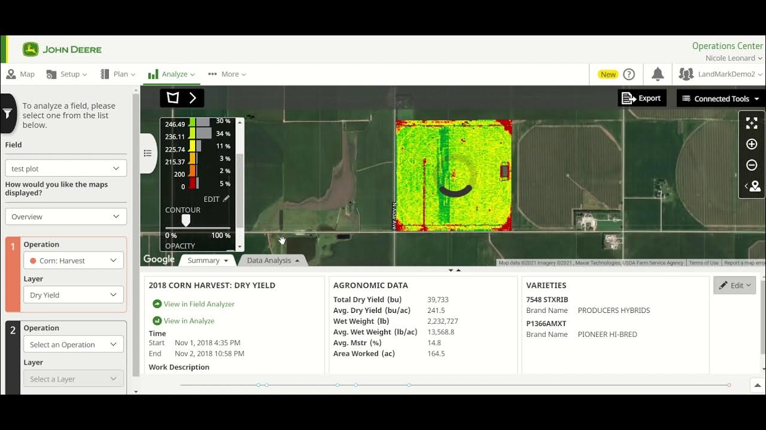The height and width of the screenshot is (430, 766).
Task: Click the Area Worked value 164.5
Action: coord(436,354)
